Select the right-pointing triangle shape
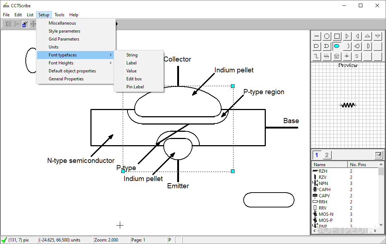This screenshot has height=244, width=386. click(347, 36)
